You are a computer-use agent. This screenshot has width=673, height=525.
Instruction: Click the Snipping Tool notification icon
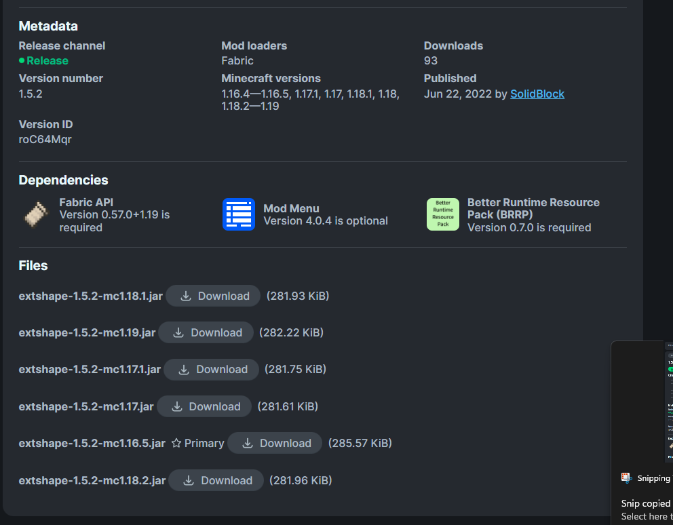click(628, 478)
